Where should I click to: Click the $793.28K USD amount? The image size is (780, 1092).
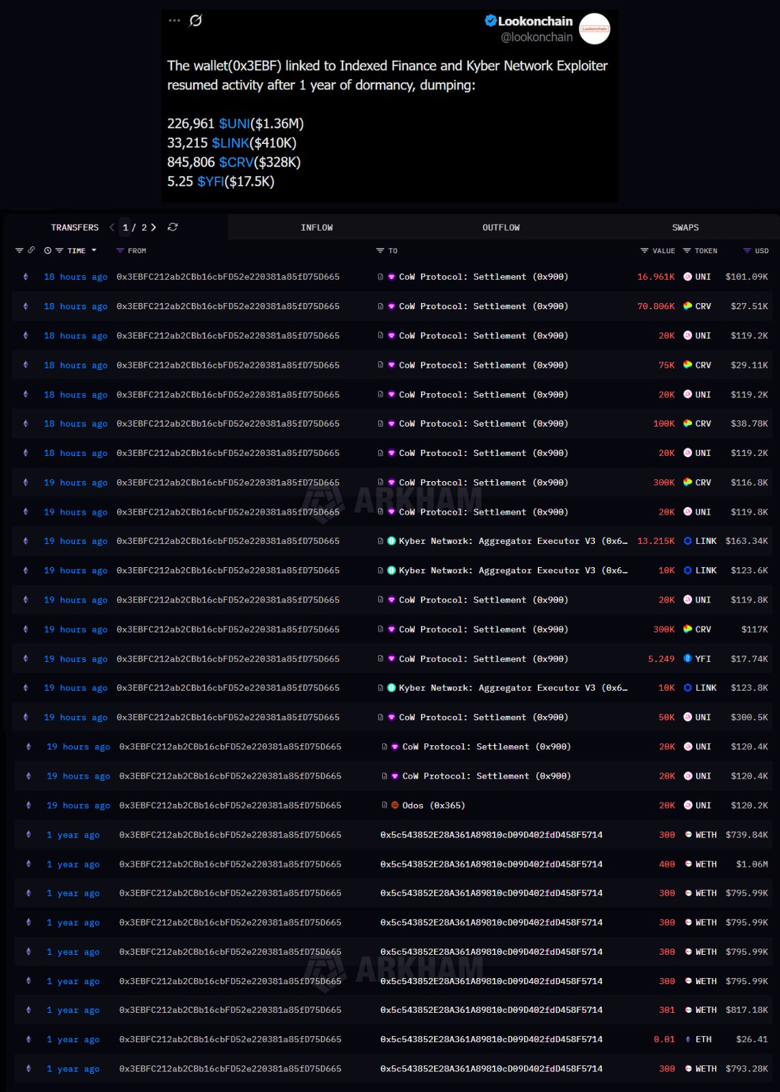point(747,1068)
